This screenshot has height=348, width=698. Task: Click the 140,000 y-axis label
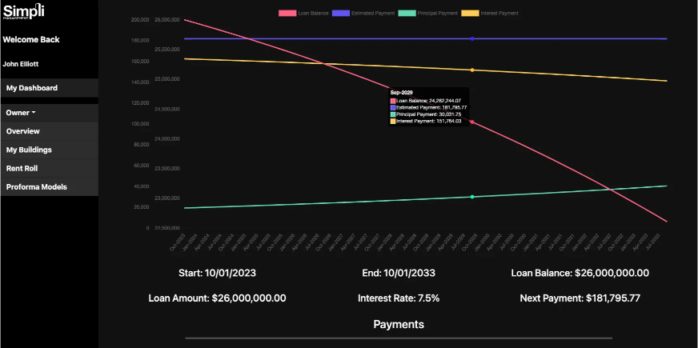(140, 82)
